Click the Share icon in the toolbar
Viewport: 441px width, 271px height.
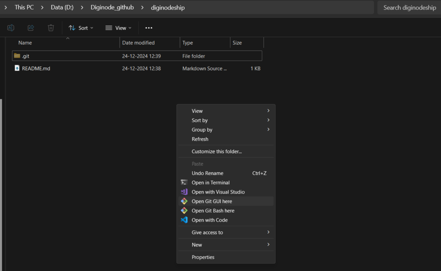point(30,28)
